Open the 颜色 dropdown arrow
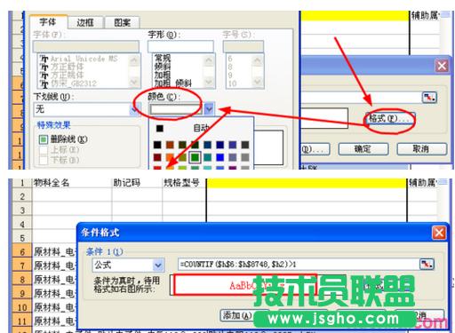Screen dimensions: 455x333 tap(209, 109)
